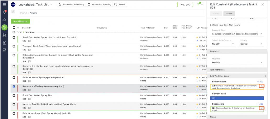
Task: Check the Erect Duct Water Spray Pipe task
Action: (14, 96)
